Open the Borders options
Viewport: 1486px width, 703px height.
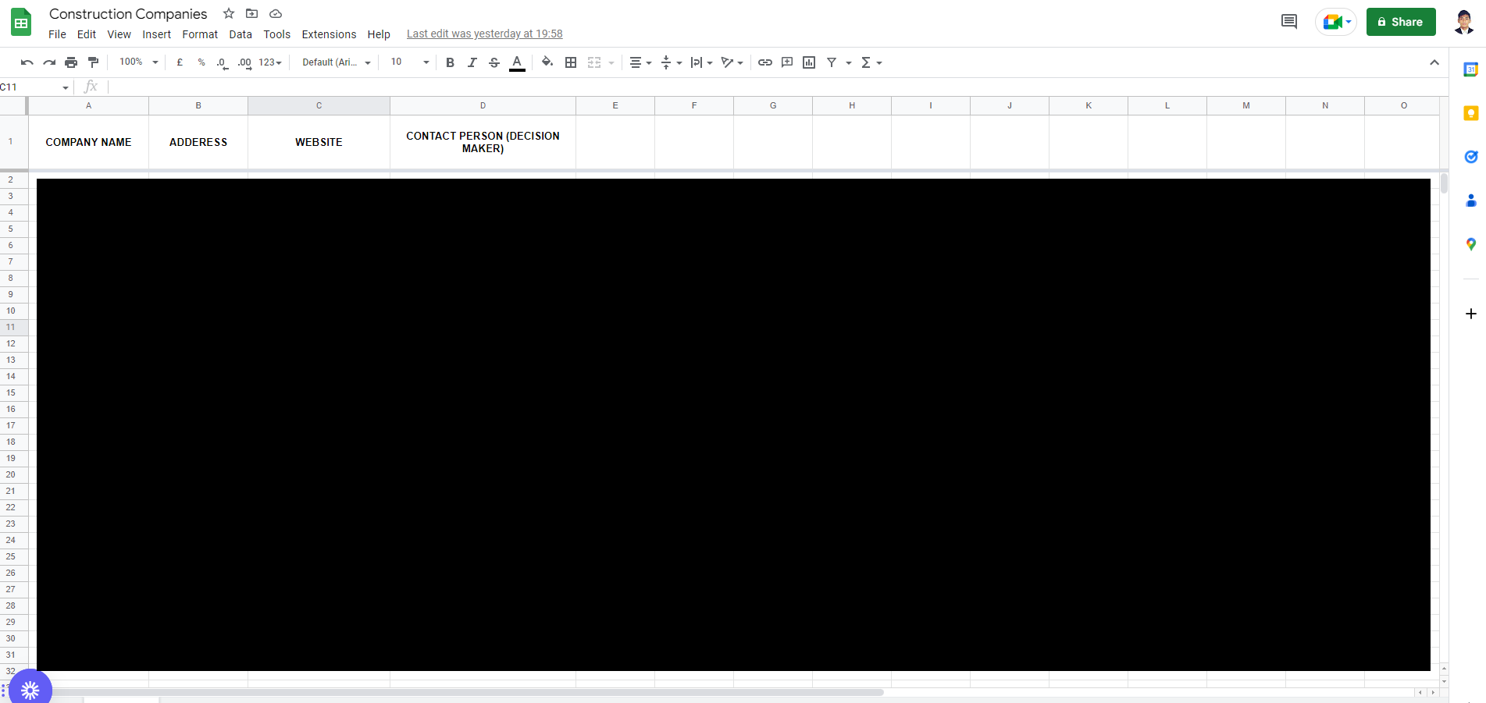point(571,62)
